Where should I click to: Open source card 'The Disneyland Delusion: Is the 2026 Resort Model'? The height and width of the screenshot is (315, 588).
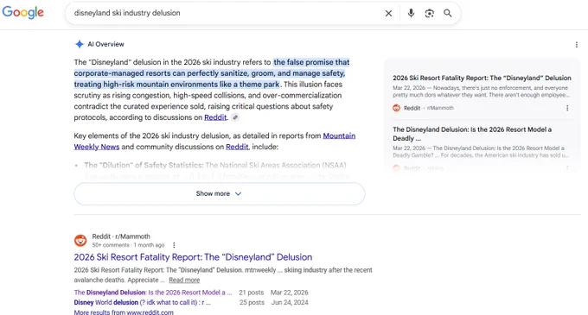(x=472, y=134)
